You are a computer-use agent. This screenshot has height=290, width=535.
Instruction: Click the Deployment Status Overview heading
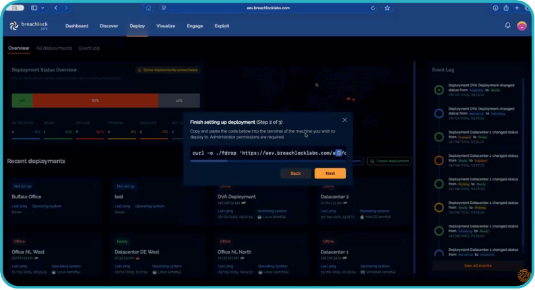point(44,70)
